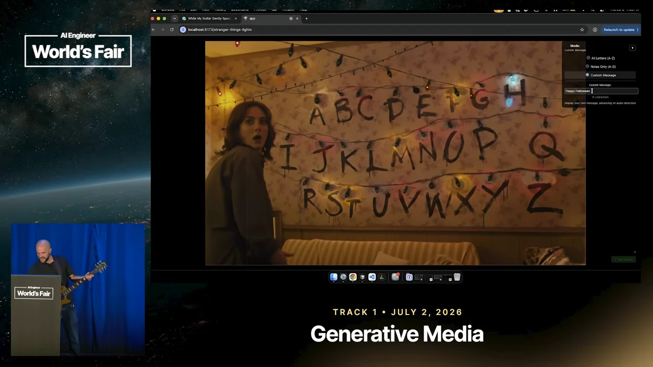This screenshot has width=653, height=367.
Task: Click the '15 characters' counter text
Action: tap(600, 97)
